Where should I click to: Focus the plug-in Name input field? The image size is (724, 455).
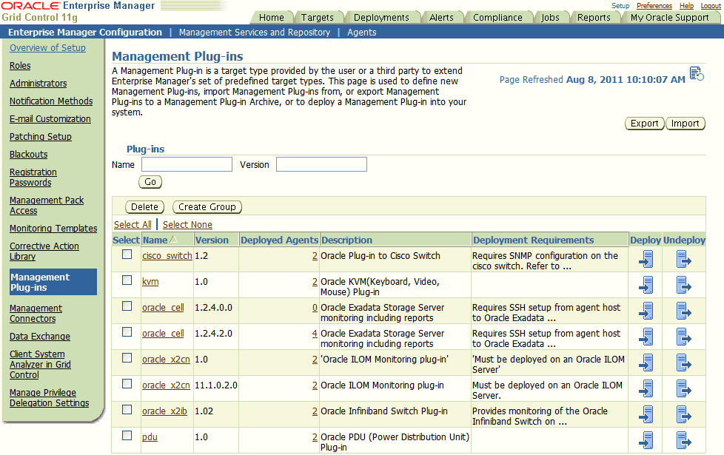[187, 164]
